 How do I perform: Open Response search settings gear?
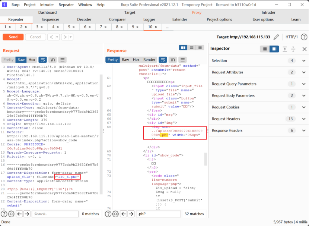[x=115, y=214]
